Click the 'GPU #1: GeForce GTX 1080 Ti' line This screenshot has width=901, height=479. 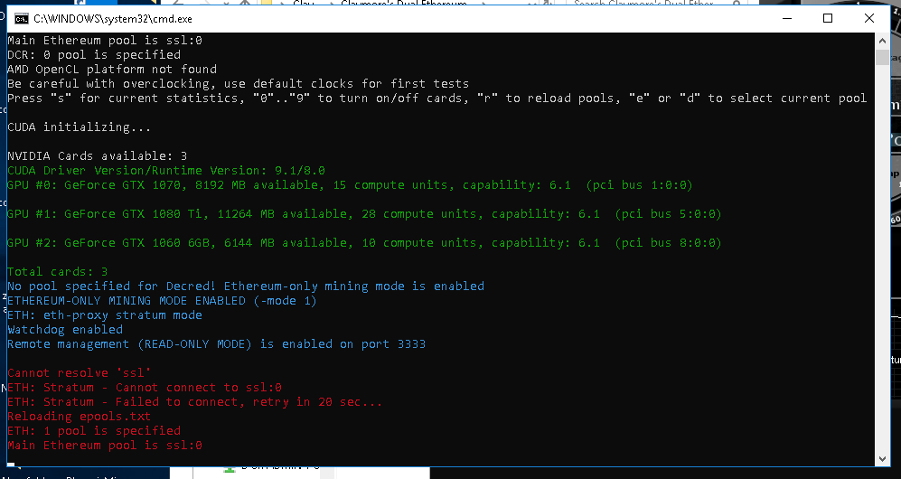pos(364,213)
